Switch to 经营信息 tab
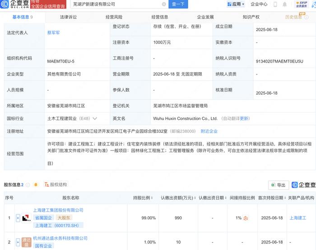 point(160,17)
